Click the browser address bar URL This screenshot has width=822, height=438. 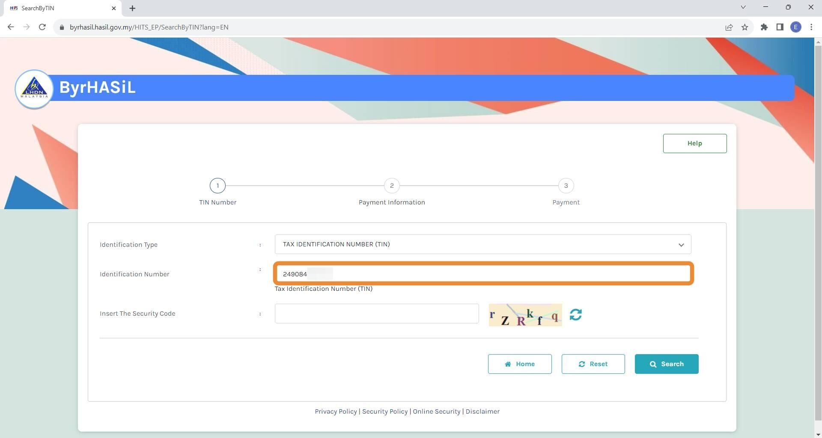click(x=149, y=27)
